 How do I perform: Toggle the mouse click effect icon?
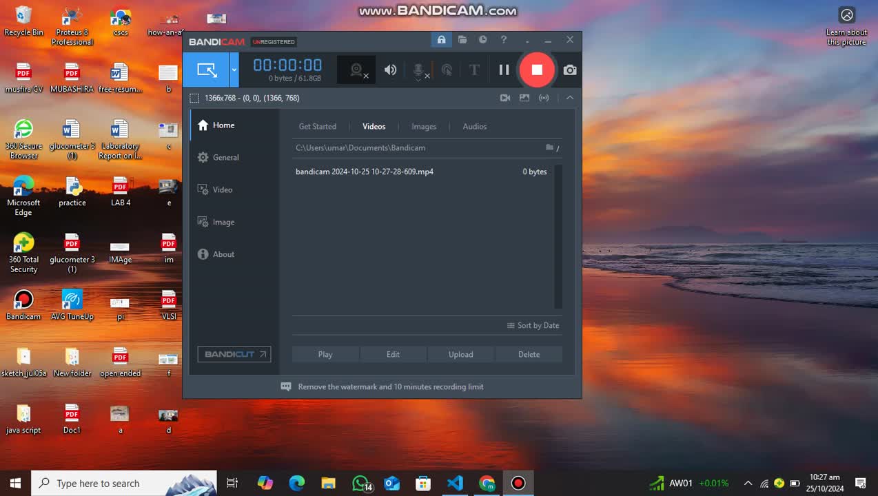point(447,70)
